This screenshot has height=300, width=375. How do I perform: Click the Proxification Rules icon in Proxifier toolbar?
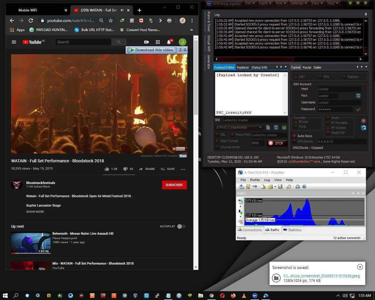click(x=248, y=187)
